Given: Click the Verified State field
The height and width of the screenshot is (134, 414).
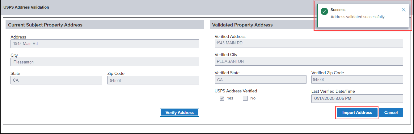Looking at the screenshot, I should coord(260,79).
